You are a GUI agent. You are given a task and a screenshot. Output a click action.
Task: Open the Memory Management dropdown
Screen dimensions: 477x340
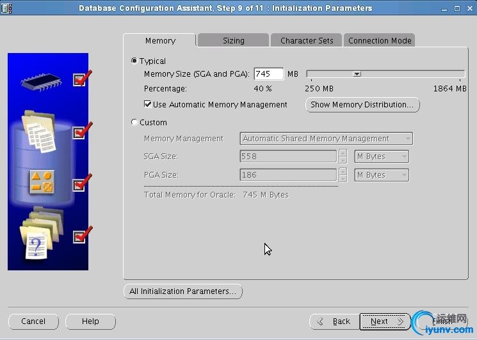[326, 139]
